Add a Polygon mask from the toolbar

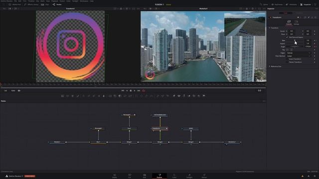click(147, 96)
